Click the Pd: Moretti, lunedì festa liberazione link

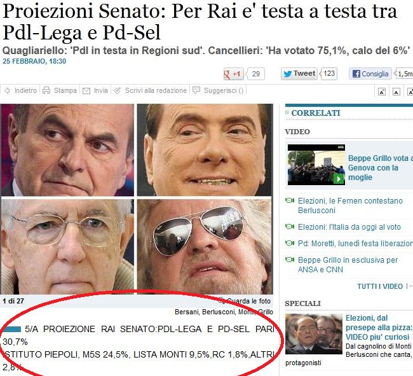click(x=355, y=244)
